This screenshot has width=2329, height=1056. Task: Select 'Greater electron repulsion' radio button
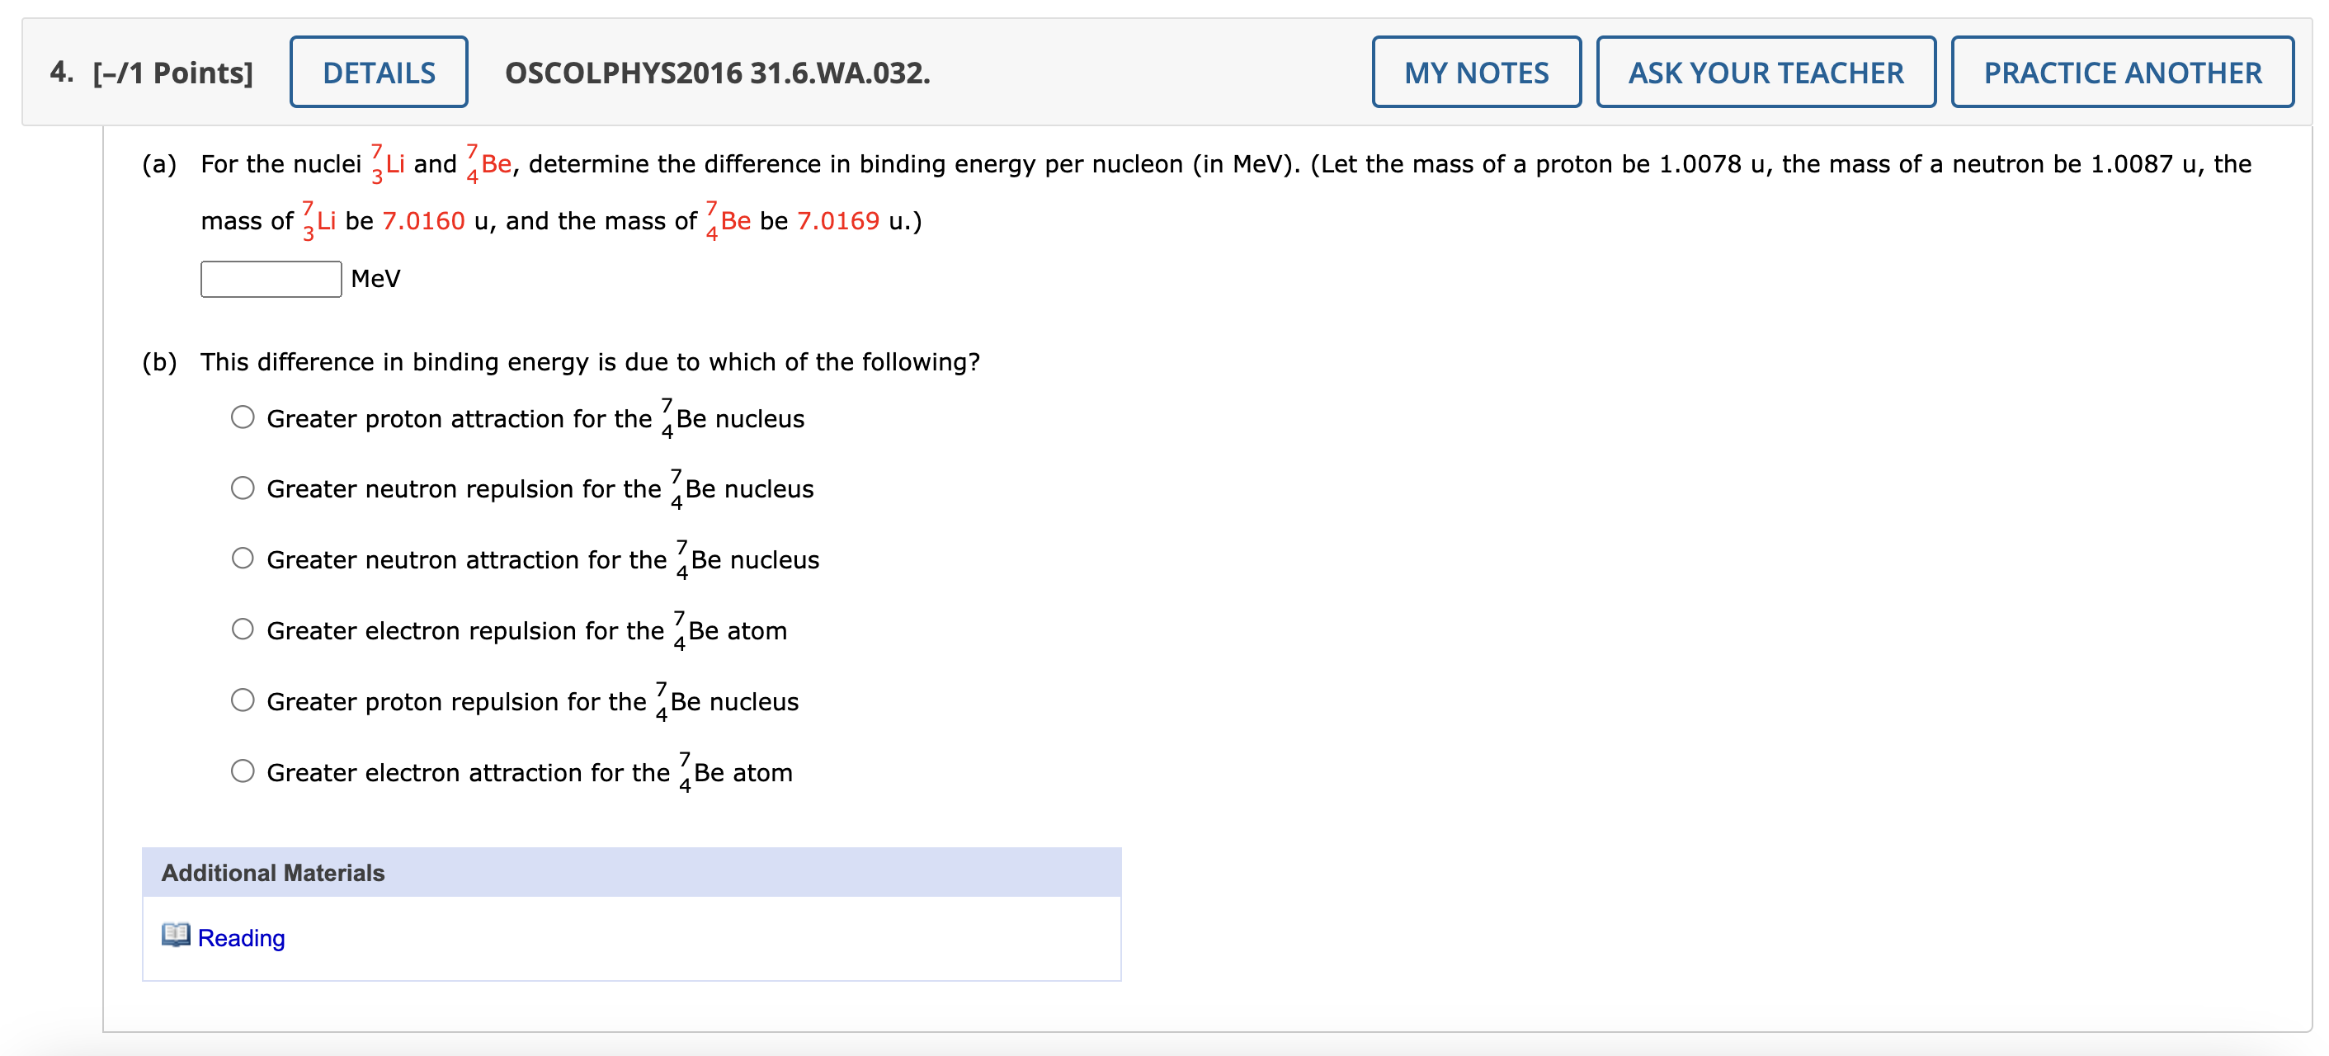243,629
